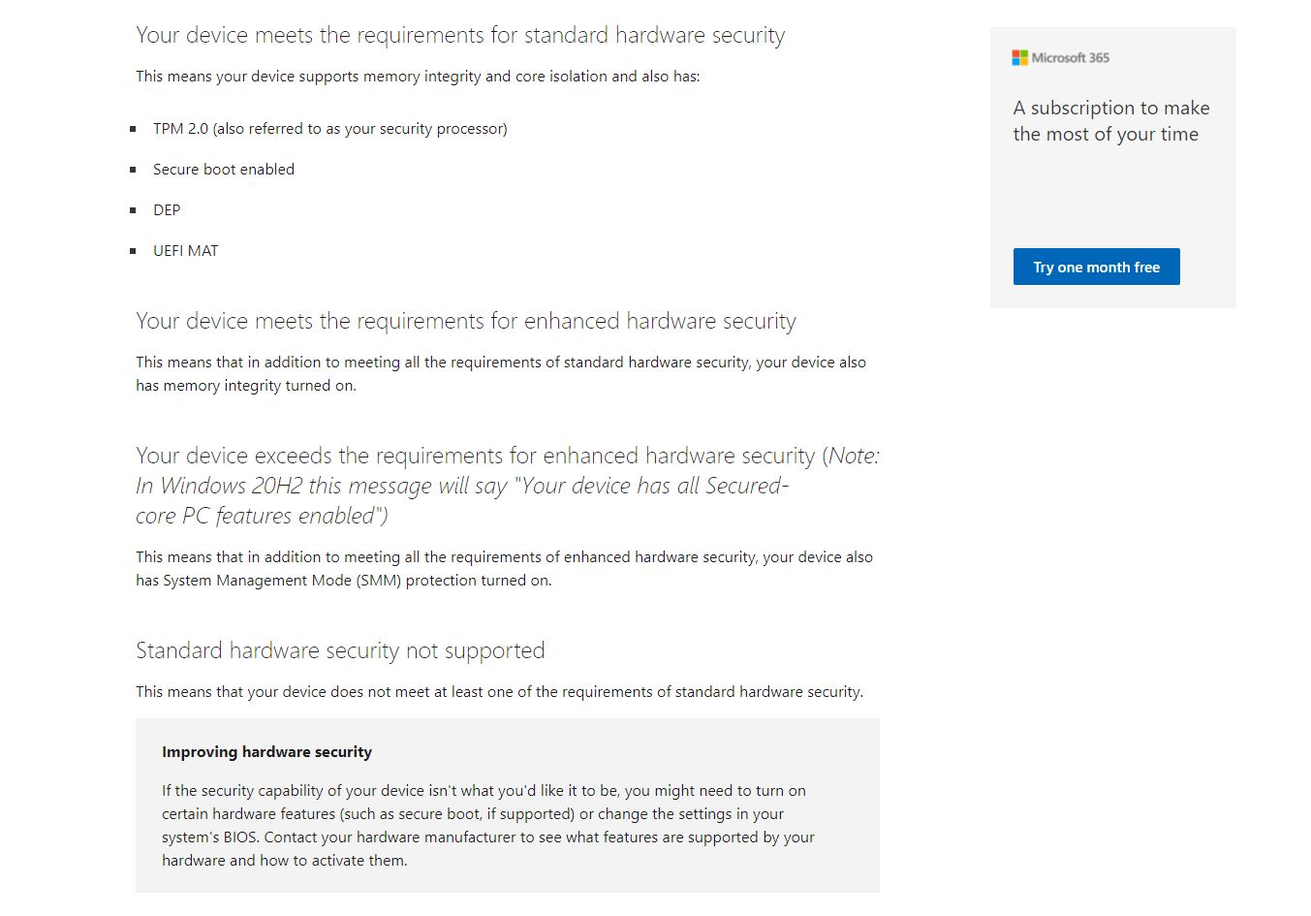The width and height of the screenshot is (1311, 916).
Task: Click the bullet marker beside TPM 2.0
Action: click(133, 129)
